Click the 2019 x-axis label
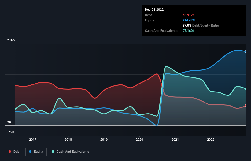 click(x=104, y=140)
